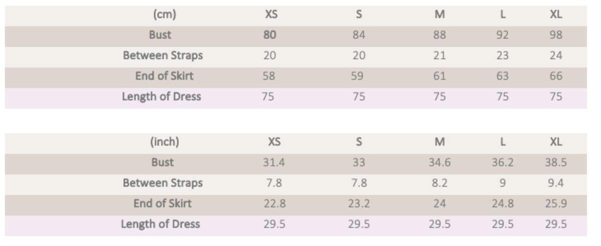
Task: Select the cm Bust value 98 for XL
Action: (x=555, y=35)
